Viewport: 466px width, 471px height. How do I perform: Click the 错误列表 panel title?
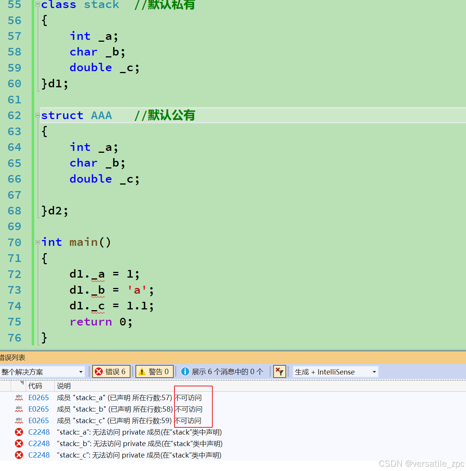13,358
